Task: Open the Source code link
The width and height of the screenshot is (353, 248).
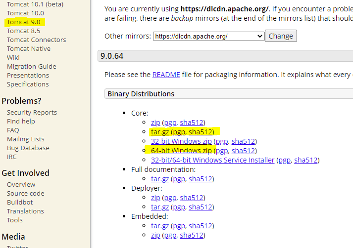Action: [26, 194]
